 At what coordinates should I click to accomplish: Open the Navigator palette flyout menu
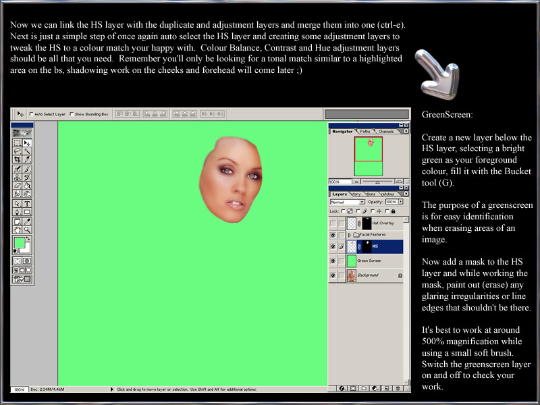406,131
